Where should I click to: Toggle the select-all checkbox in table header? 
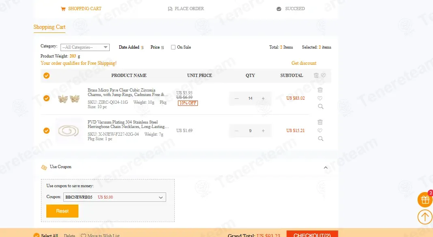tap(46, 75)
